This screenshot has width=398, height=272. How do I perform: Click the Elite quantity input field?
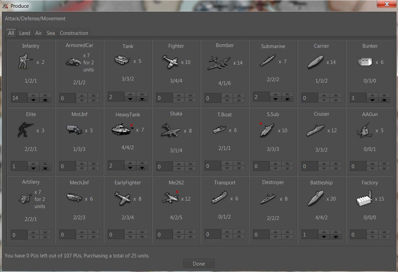[19, 166]
